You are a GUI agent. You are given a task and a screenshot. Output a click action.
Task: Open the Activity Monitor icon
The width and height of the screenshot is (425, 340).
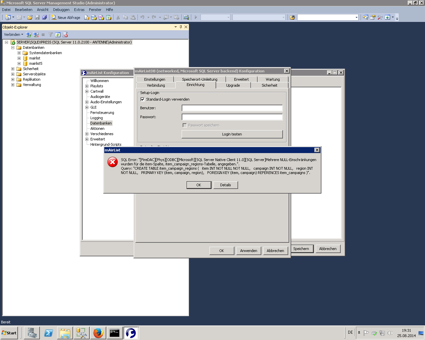click(186, 17)
